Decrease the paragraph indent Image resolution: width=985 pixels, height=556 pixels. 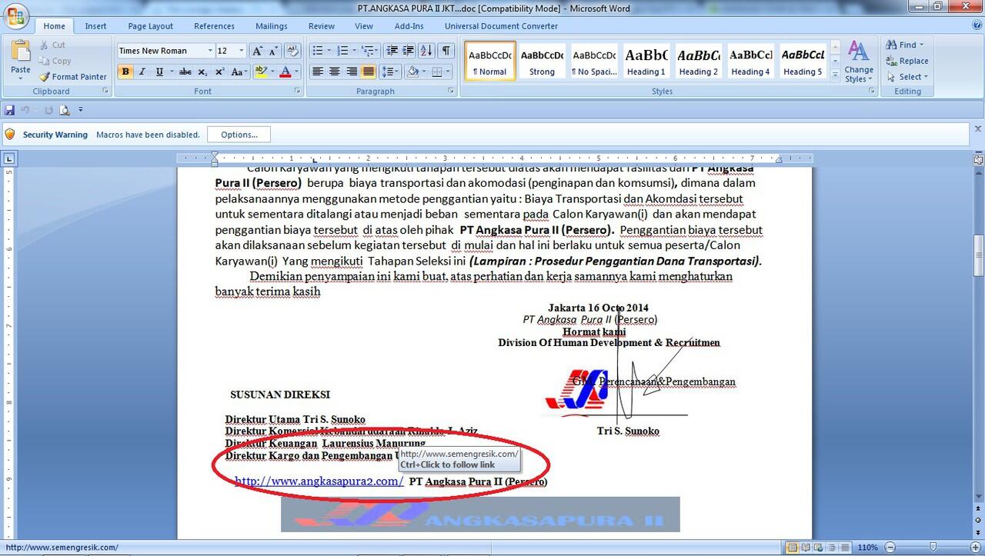392,51
